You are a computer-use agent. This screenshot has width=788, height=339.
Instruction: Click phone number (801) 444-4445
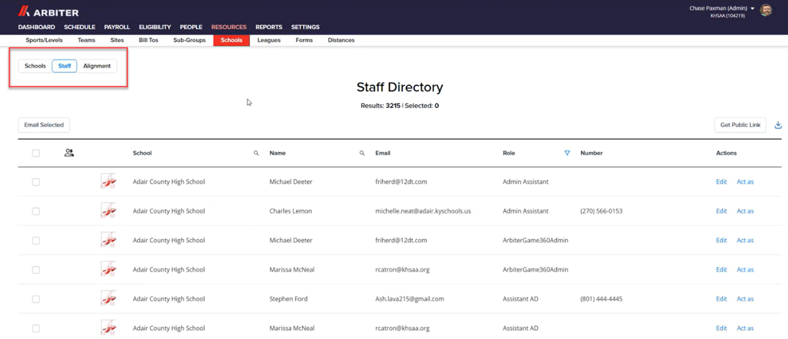[601, 299]
